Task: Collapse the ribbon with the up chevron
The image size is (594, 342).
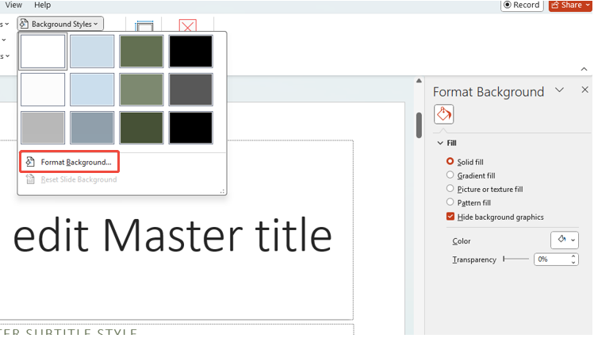Action: pyautogui.click(x=584, y=69)
